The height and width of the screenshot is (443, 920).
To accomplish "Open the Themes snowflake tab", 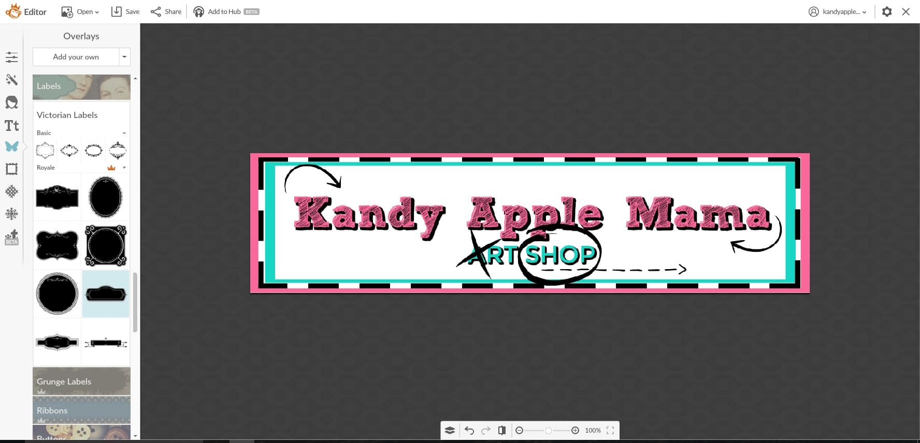I will pos(11,214).
